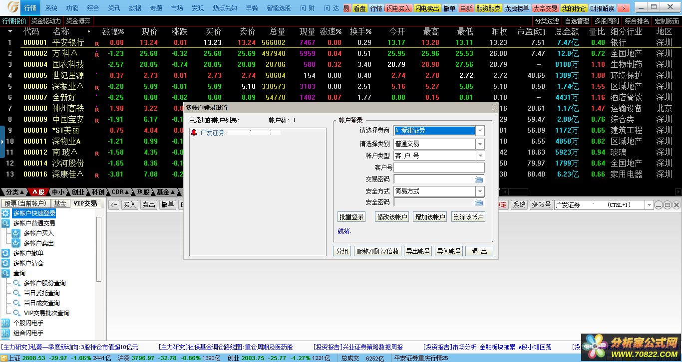
Task: Click the 融资融券 toolbar button
Action: pos(488,8)
